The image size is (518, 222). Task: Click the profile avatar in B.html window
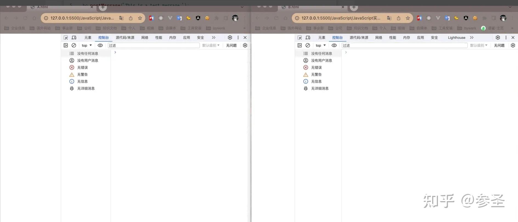503,18
